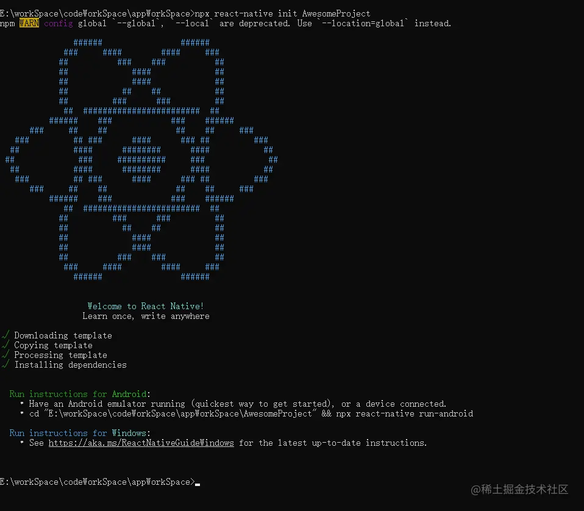Click the quoted AwesomeProject path after 'cd'
The height and width of the screenshot is (511, 584).
tap(180, 413)
